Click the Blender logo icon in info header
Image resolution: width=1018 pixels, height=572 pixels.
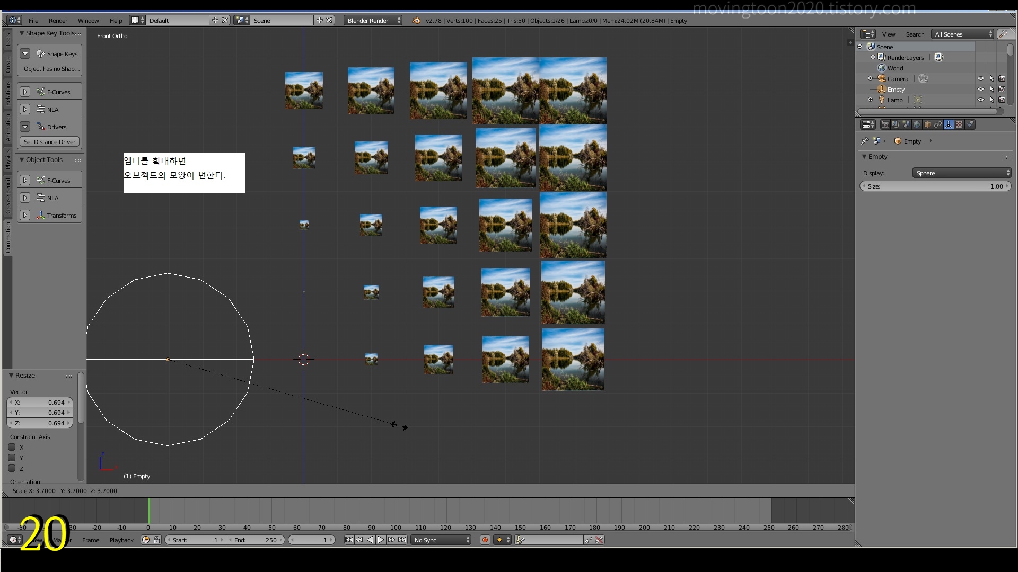416,20
